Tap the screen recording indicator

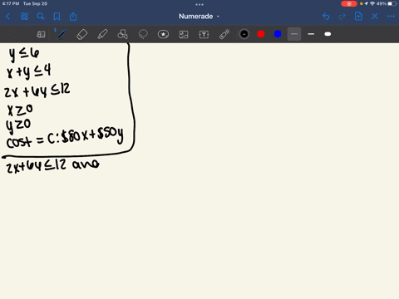click(349, 3)
